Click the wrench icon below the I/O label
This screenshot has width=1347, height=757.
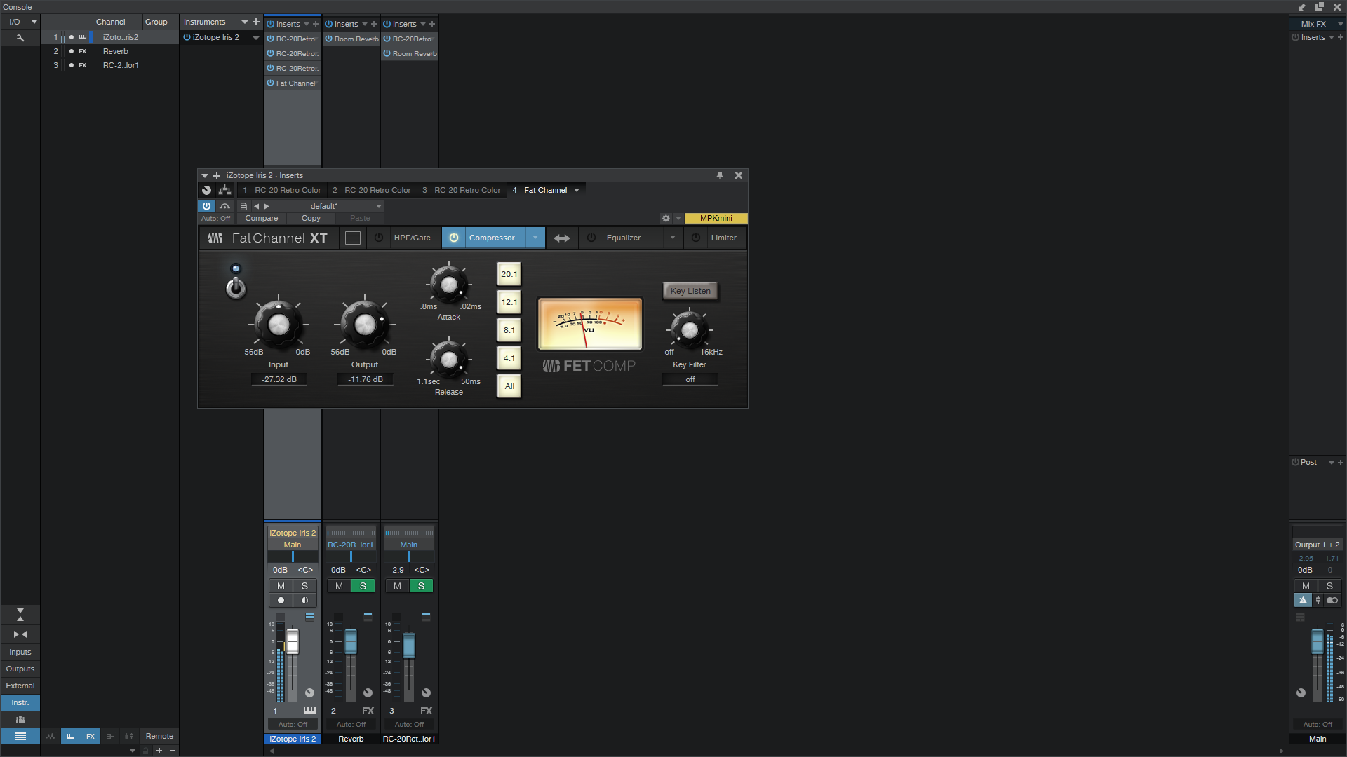[20, 38]
